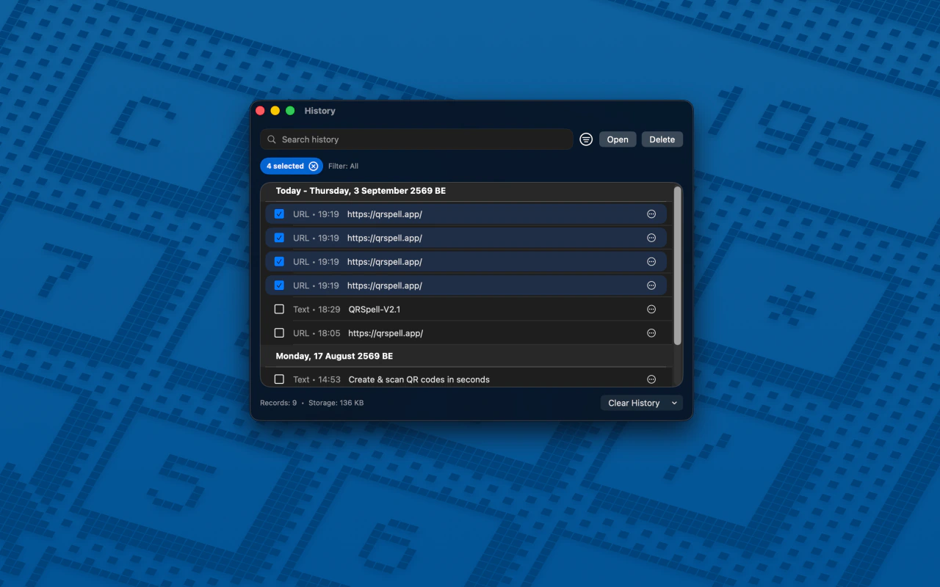Click Create & scan QR codes in seconds
The width and height of the screenshot is (940, 587).
(419, 379)
